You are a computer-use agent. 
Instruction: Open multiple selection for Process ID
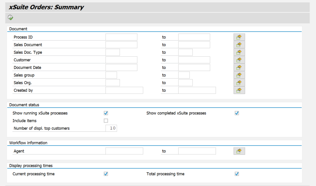tap(239, 37)
